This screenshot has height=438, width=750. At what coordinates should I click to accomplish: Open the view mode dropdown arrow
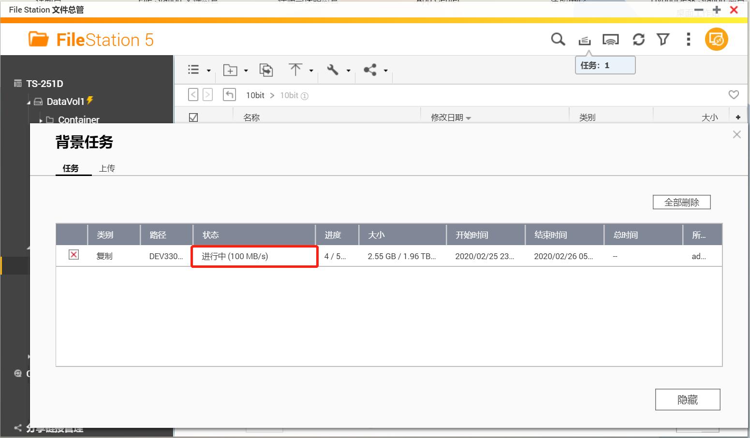pyautogui.click(x=208, y=71)
